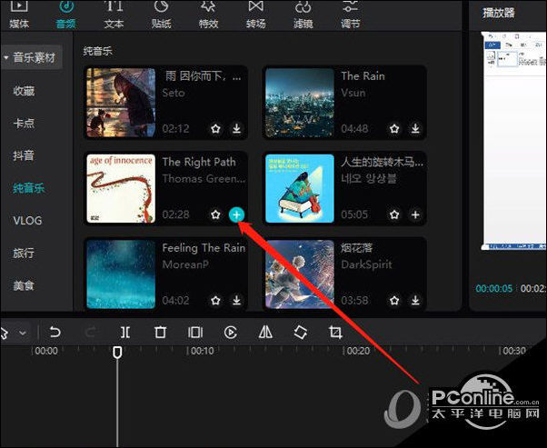Favorite the Seto rain song

tap(215, 129)
